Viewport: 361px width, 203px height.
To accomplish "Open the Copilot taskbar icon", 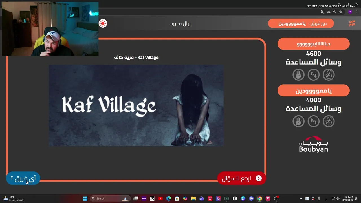I will tap(185, 198).
